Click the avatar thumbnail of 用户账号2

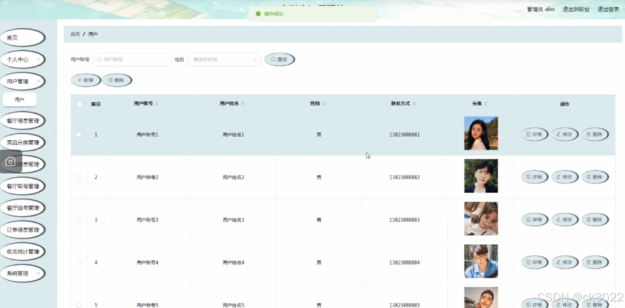(481, 176)
